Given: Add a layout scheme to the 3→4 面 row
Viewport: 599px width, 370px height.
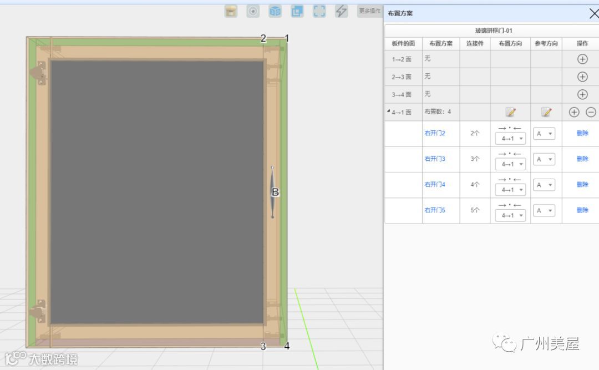Looking at the screenshot, I should (x=582, y=94).
